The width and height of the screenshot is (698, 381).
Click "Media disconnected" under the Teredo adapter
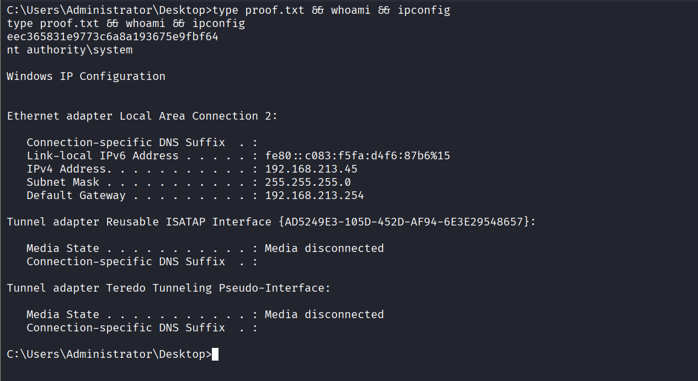[324, 315]
